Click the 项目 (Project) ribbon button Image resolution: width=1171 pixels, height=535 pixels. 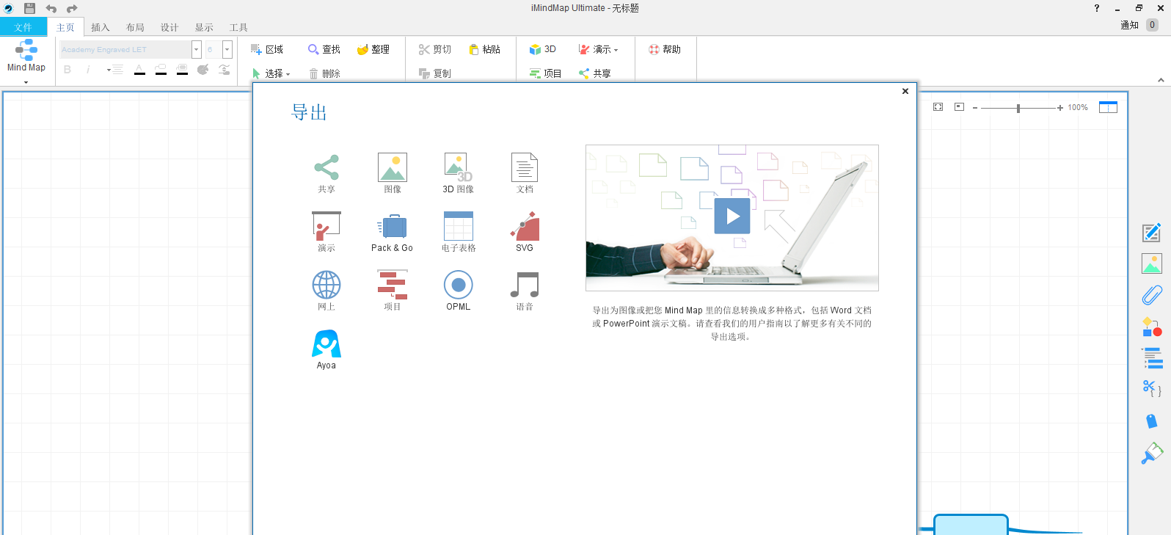tap(545, 73)
